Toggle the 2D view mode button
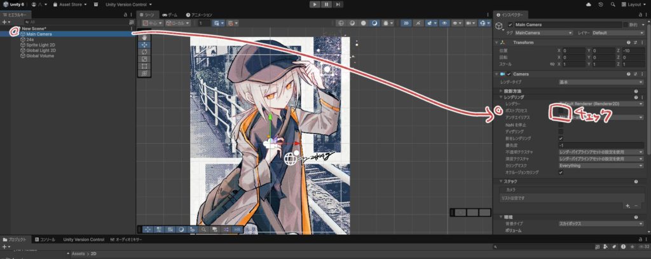Screen dimensions: 651x259 point(406,23)
